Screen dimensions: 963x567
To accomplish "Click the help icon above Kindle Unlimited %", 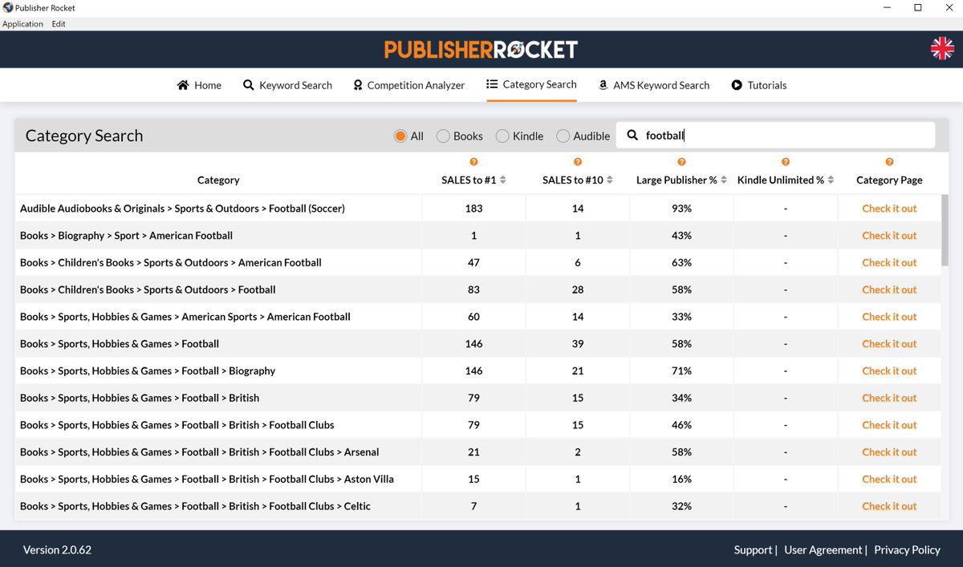I will click(786, 162).
